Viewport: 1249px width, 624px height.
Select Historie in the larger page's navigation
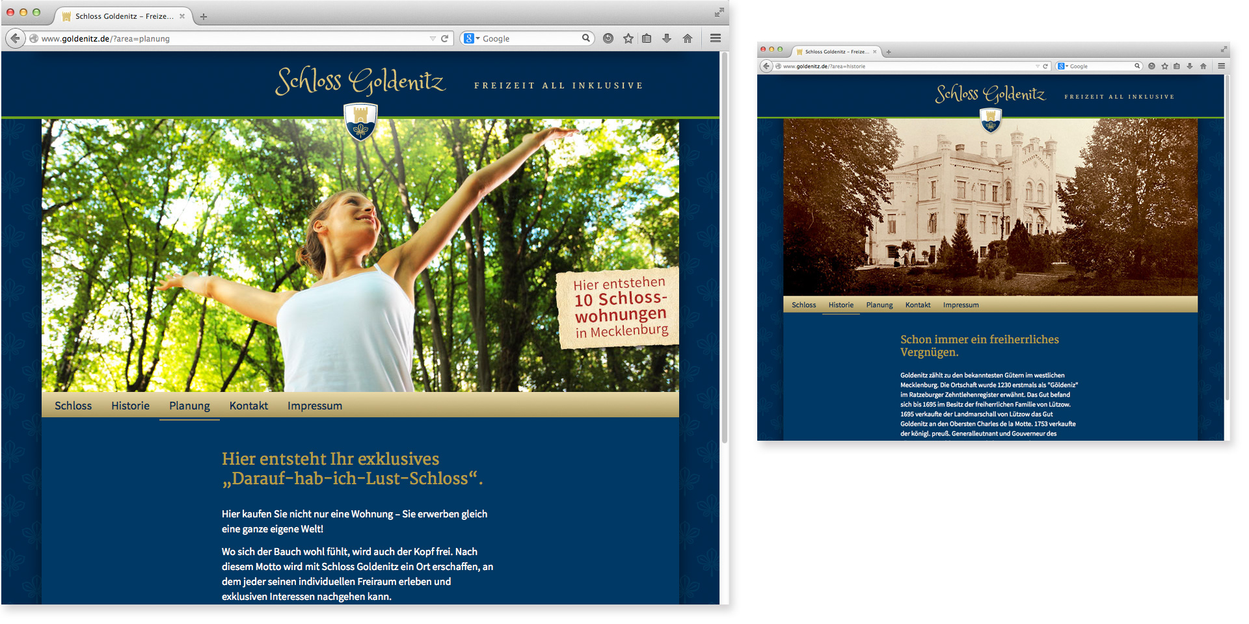(130, 406)
